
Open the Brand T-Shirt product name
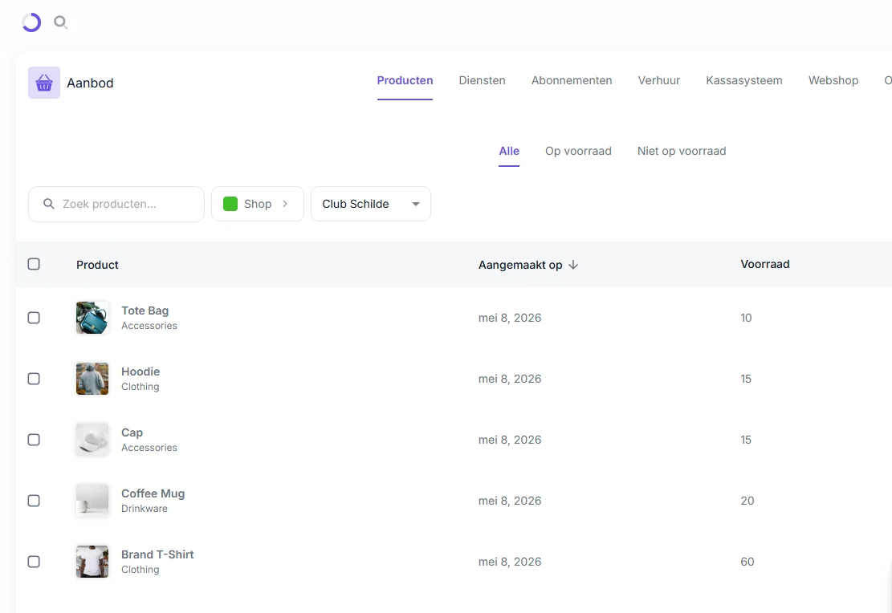tap(157, 554)
